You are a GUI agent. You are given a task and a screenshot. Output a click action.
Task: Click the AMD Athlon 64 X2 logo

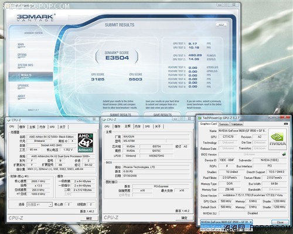tap(86, 143)
